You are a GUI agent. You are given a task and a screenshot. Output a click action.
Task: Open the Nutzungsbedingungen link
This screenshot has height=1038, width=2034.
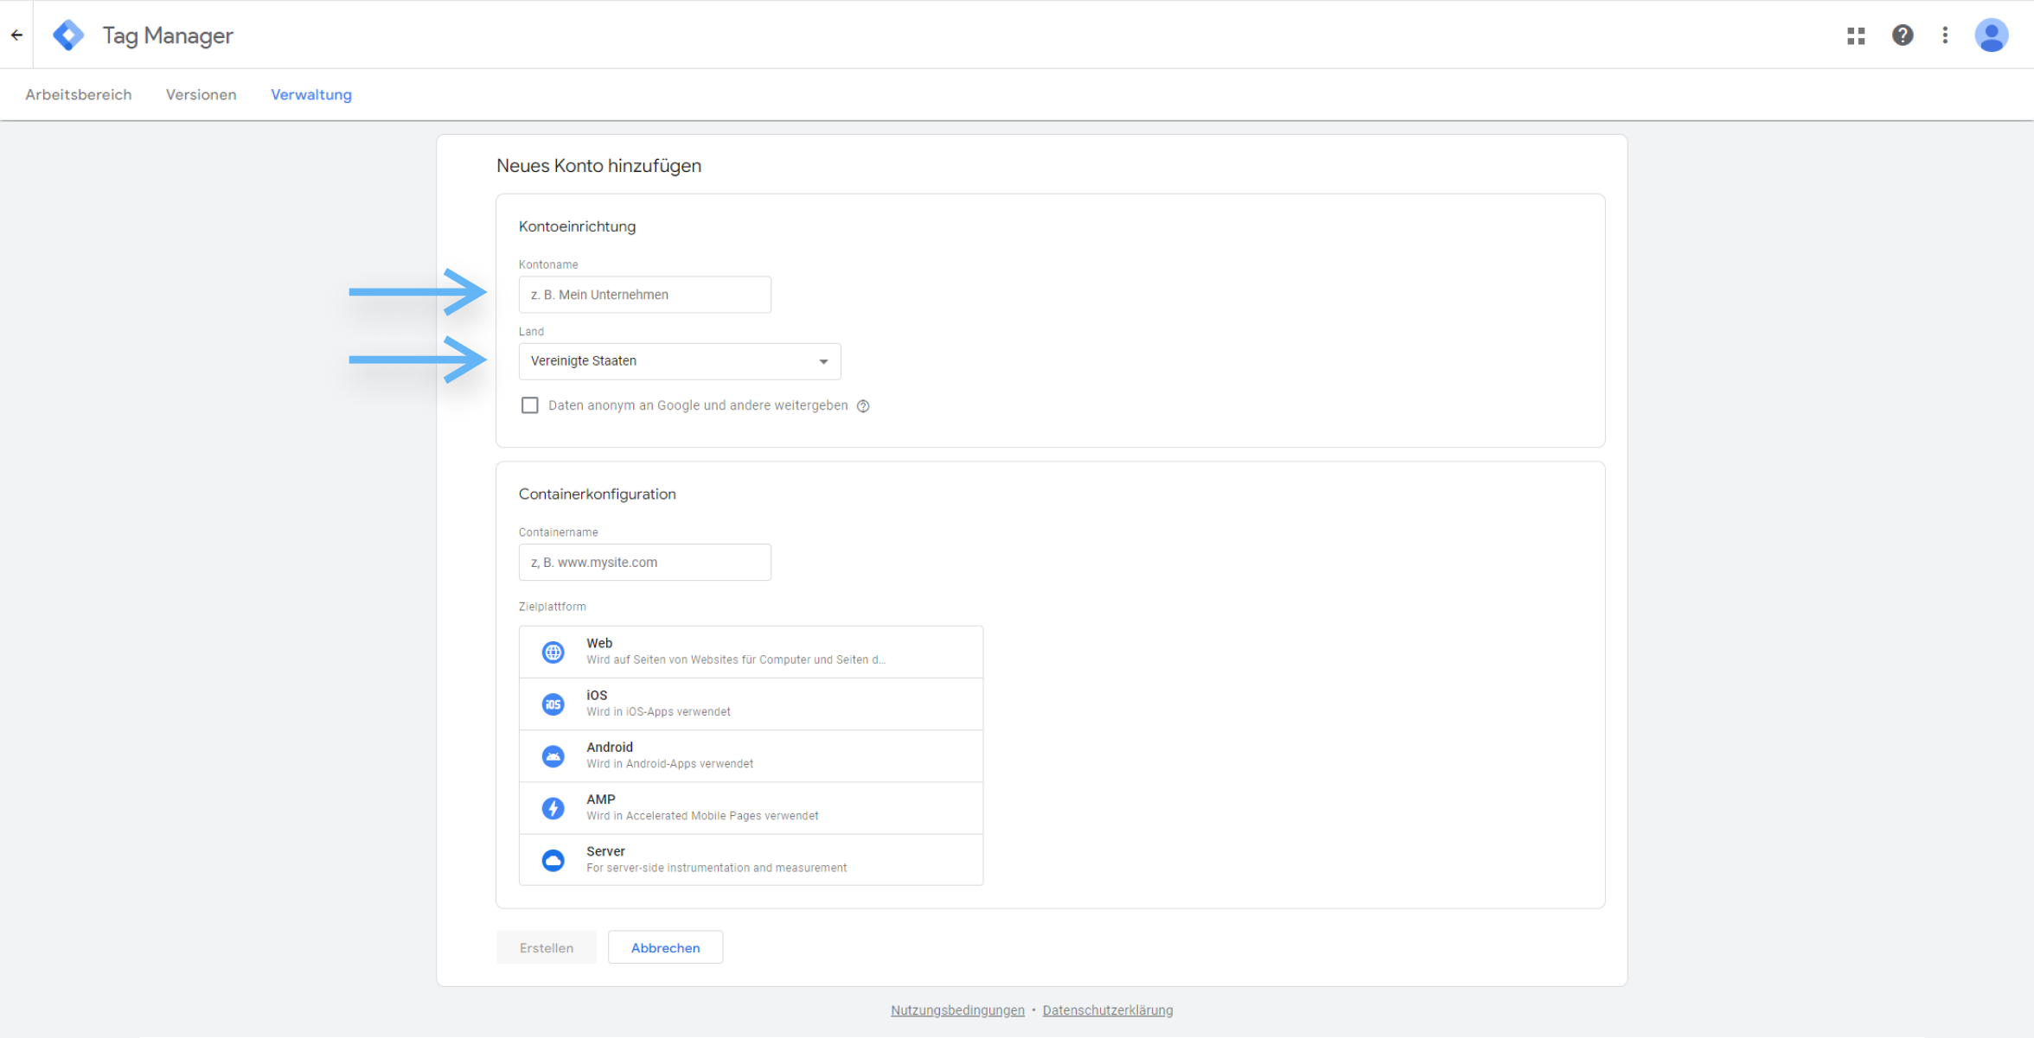(x=956, y=1009)
